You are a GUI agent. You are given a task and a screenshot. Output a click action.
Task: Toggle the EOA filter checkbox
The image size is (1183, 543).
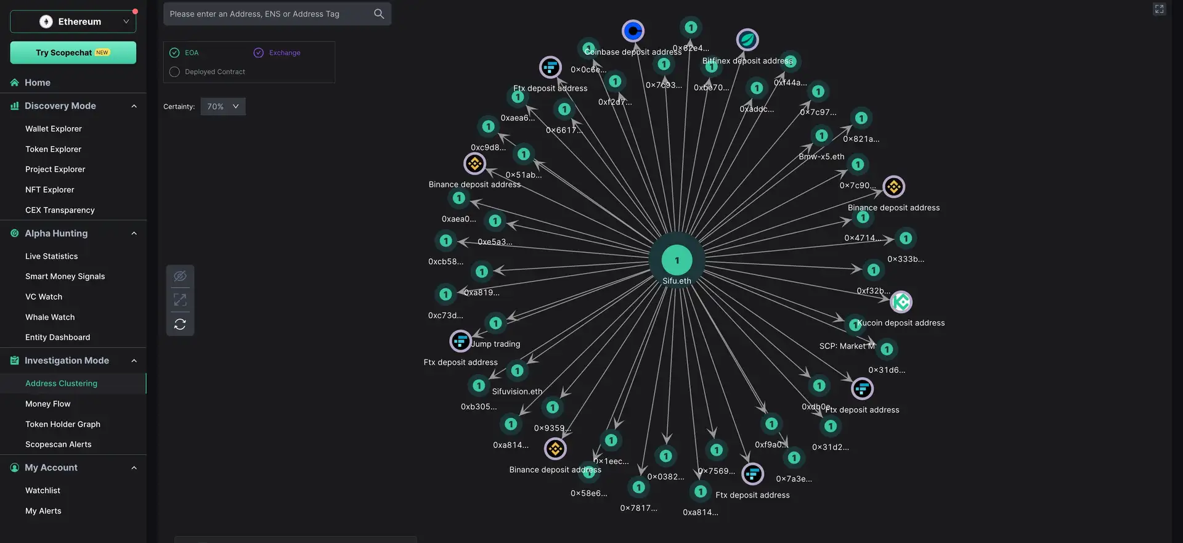point(174,53)
